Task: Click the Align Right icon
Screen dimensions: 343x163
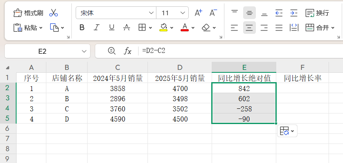Action: pos(264,28)
